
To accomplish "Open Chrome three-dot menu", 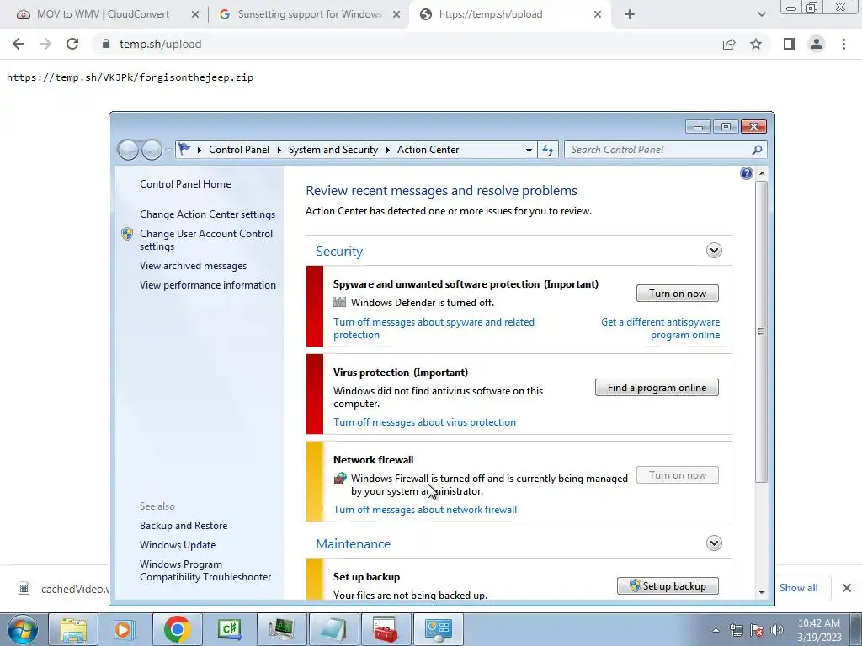I will click(x=843, y=44).
